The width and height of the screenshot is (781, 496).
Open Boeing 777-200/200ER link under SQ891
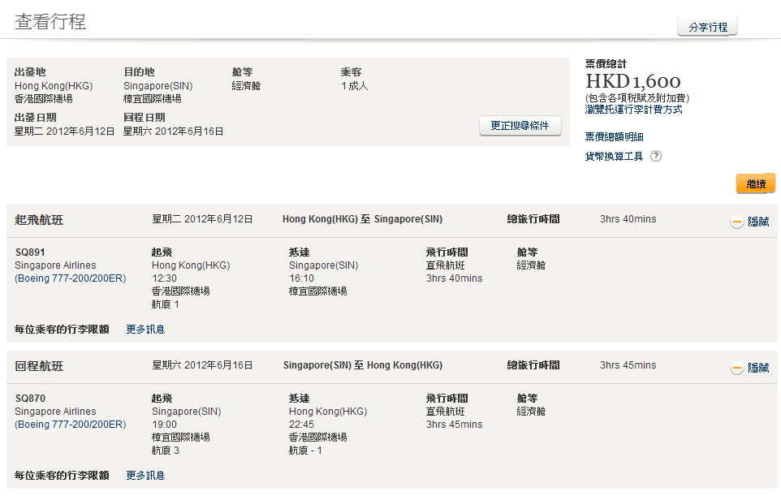(71, 278)
